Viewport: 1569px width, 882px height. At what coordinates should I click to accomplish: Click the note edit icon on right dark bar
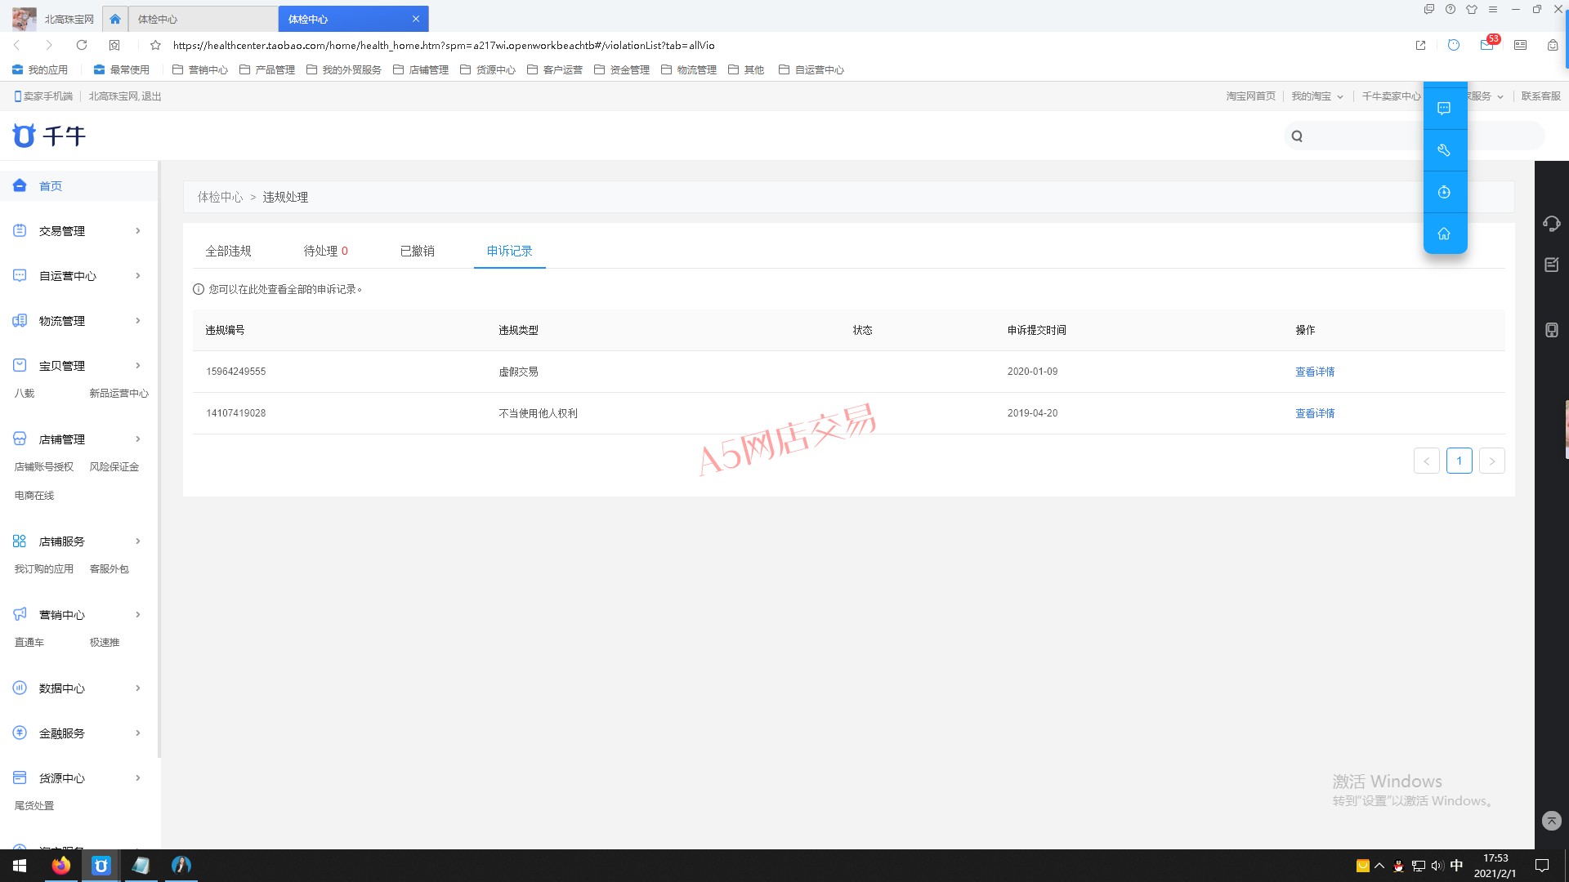1552,265
